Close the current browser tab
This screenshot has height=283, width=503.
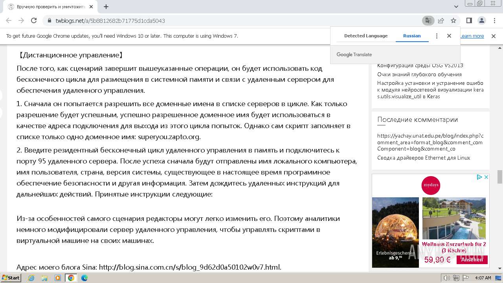coord(91,7)
